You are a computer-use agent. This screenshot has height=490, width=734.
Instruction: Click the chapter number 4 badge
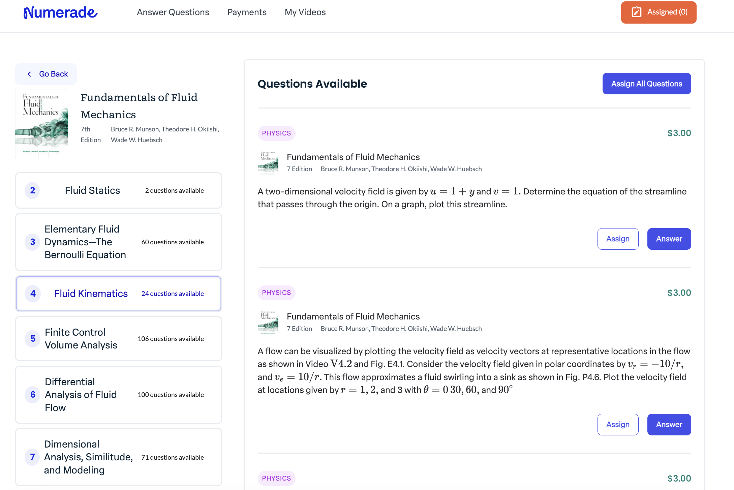point(33,294)
